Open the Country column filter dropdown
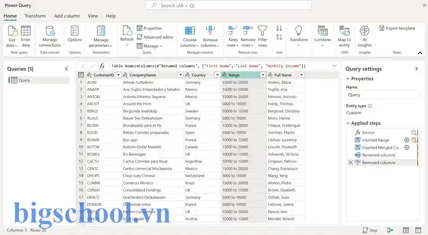This screenshot has height=235, width=428. tap(217, 75)
